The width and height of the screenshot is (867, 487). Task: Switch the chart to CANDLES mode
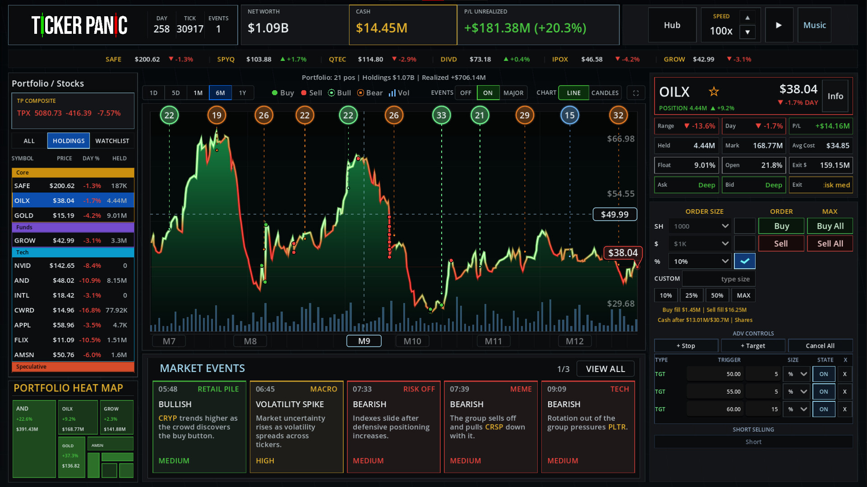pyautogui.click(x=605, y=93)
